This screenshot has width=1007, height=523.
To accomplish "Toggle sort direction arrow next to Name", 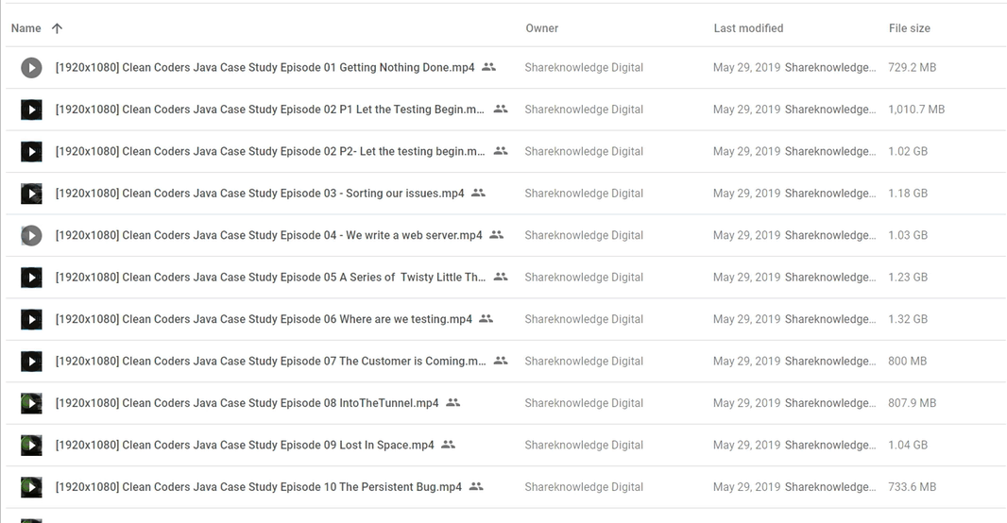I will (x=58, y=28).
